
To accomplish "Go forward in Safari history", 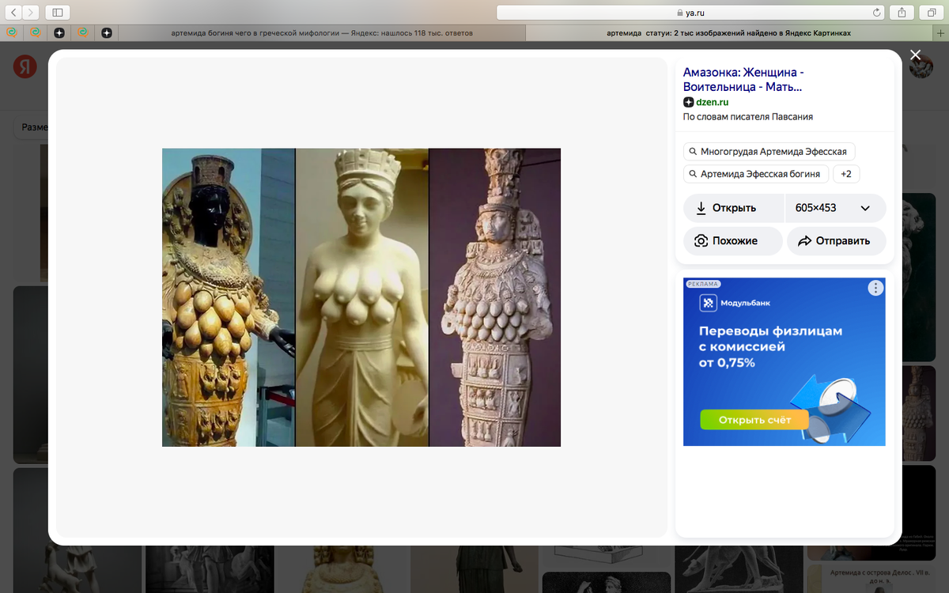I will pos(32,12).
